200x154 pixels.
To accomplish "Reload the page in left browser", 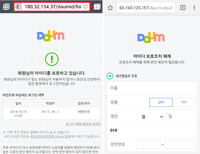I will (86, 7).
